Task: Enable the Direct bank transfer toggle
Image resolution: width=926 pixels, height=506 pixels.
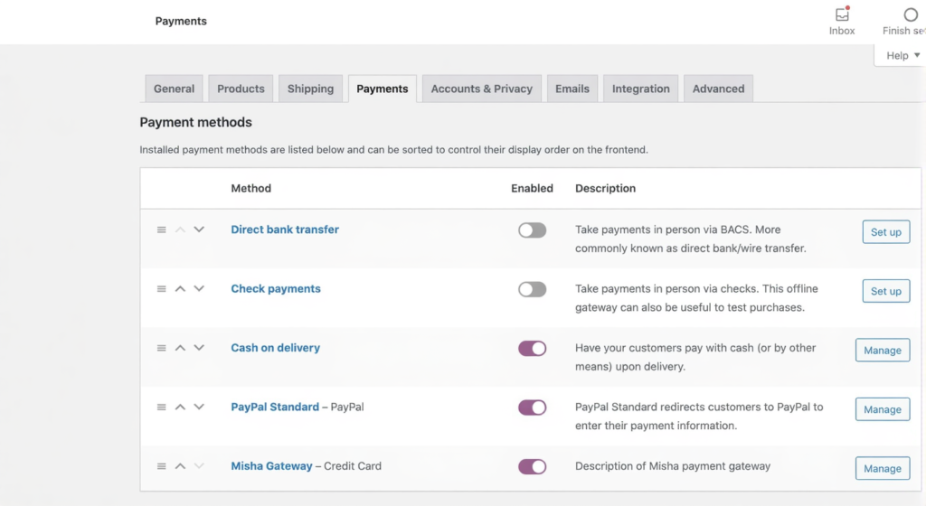Action: click(532, 230)
